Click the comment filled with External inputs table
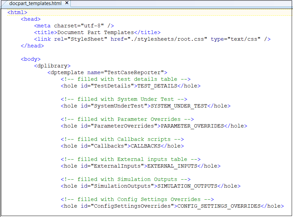 click(x=131, y=159)
